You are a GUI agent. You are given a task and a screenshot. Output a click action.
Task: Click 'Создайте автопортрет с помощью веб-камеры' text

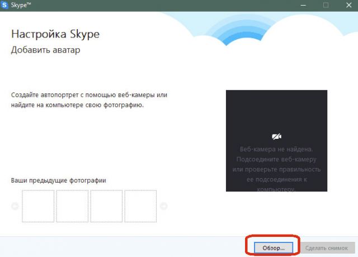coord(83,95)
